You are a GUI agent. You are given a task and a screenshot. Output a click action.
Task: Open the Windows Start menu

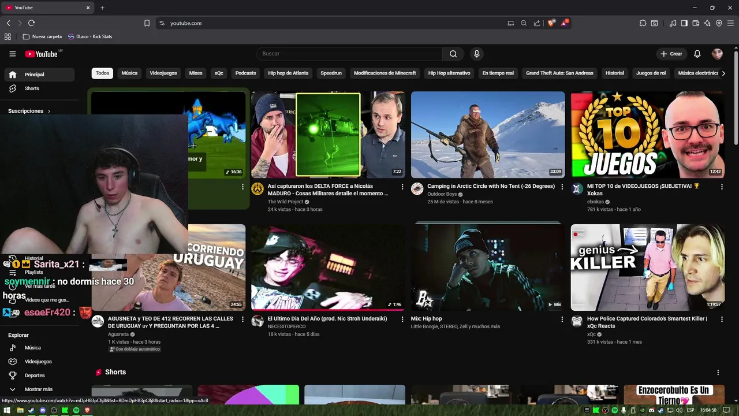8,410
